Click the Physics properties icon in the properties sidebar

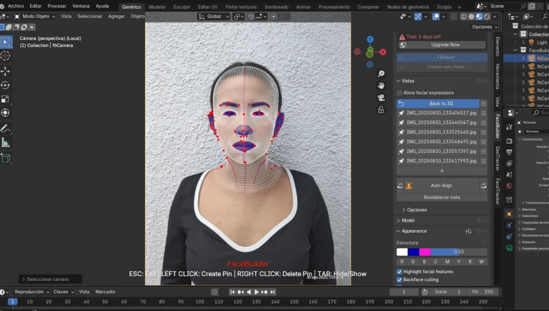509,225
